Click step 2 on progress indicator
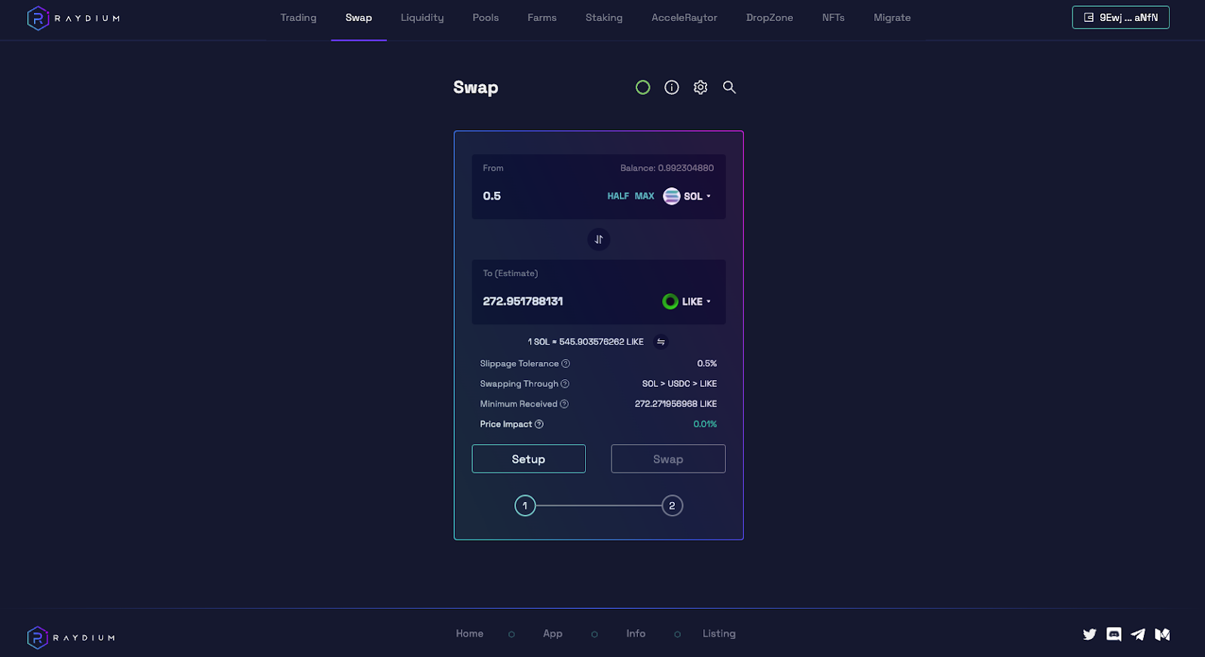Image resolution: width=1205 pixels, height=657 pixels. click(x=673, y=506)
